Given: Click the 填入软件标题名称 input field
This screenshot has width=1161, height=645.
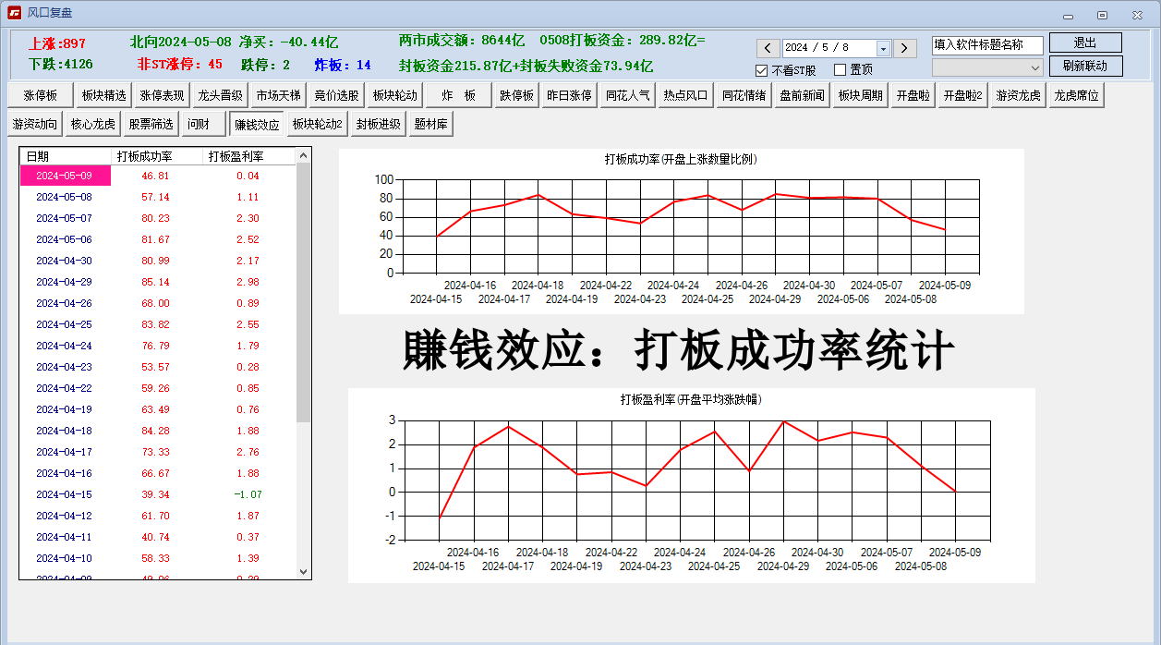Looking at the screenshot, I should 987,45.
